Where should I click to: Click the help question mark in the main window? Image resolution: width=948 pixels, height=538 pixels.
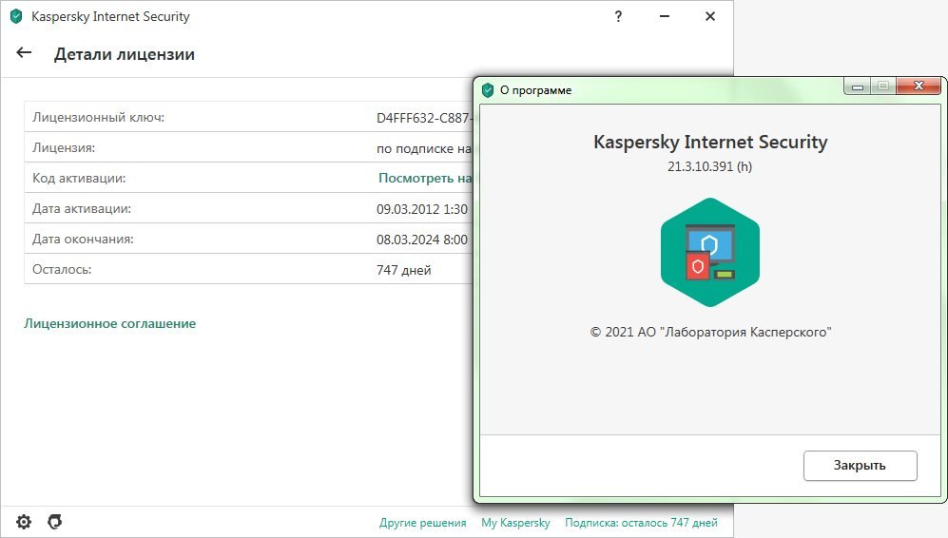coord(618,16)
